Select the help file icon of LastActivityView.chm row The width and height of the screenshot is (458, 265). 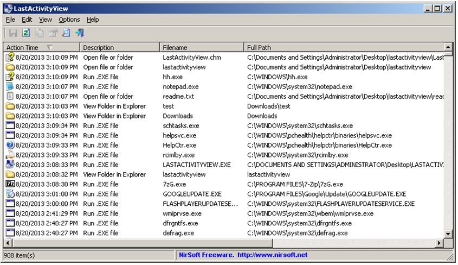(10, 57)
